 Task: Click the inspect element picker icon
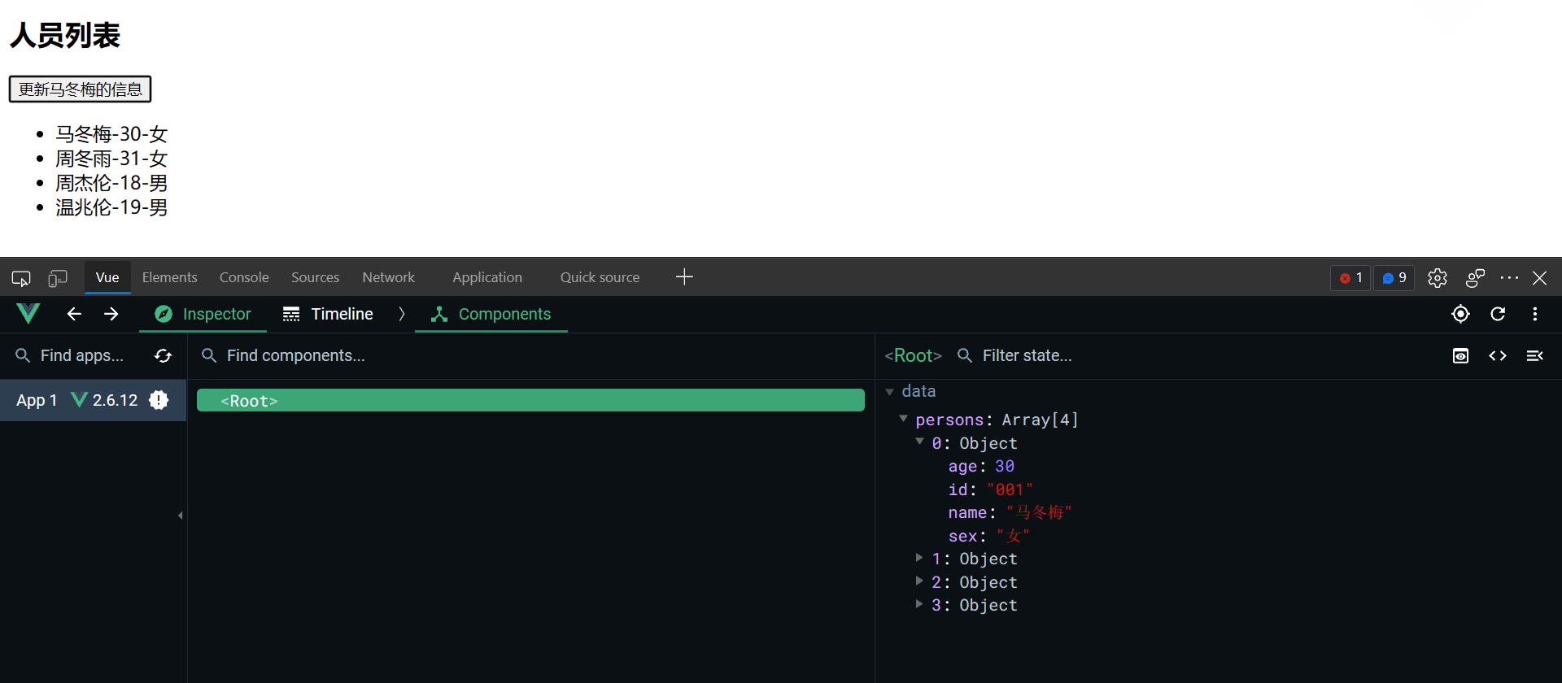click(x=21, y=278)
